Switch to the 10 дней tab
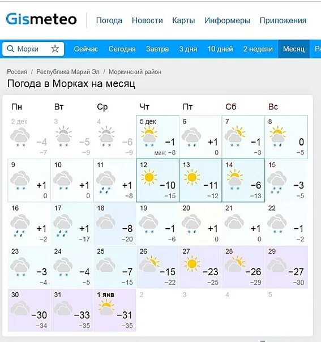The height and width of the screenshot is (342, 321). coord(220,49)
